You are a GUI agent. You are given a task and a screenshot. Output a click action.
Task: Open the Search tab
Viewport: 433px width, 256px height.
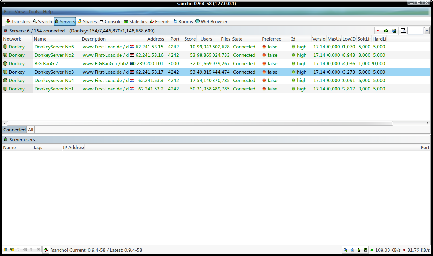42,21
